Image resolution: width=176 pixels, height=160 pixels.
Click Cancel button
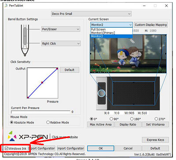(128, 148)
